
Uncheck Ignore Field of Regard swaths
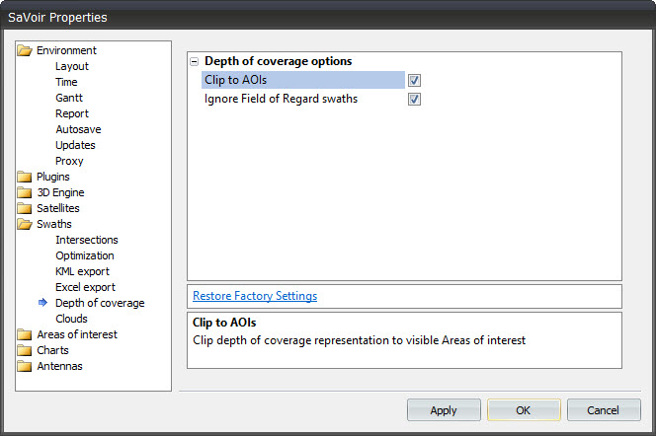(x=415, y=99)
